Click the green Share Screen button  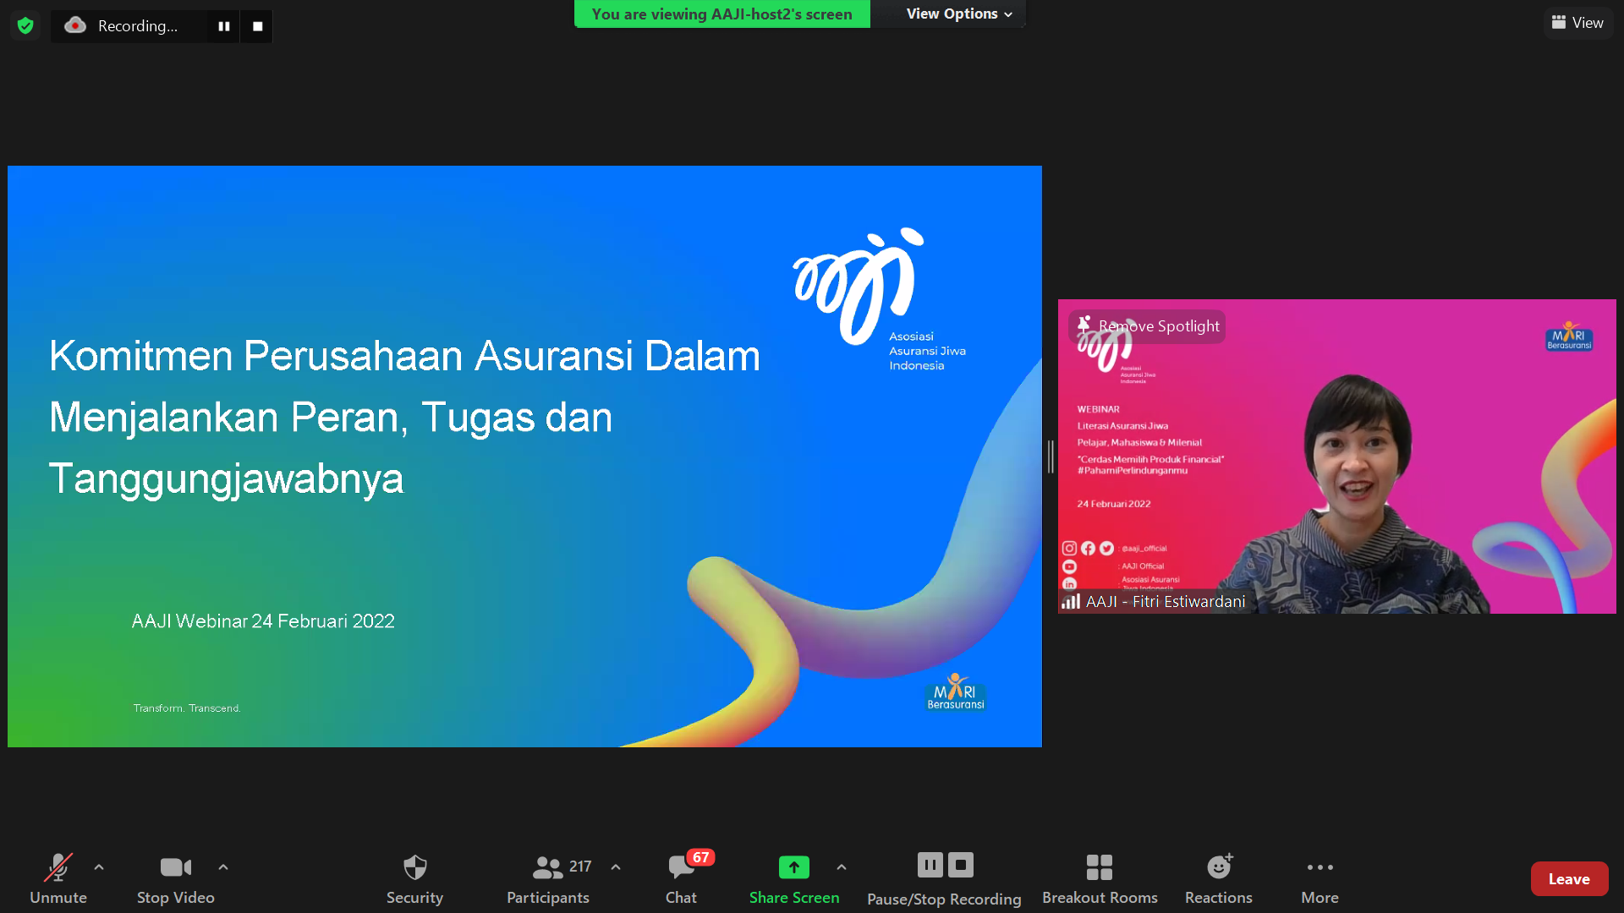tap(794, 878)
